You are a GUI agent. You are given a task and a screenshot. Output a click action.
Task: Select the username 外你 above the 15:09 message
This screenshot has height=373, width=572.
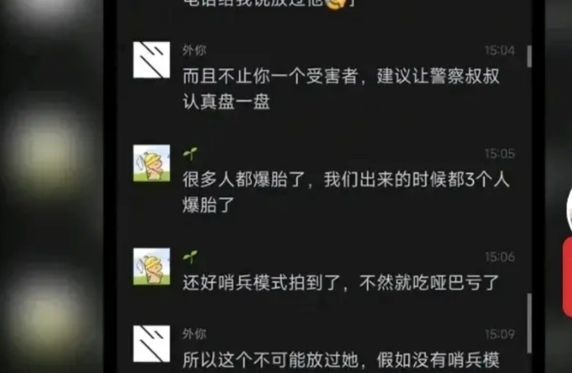194,334
